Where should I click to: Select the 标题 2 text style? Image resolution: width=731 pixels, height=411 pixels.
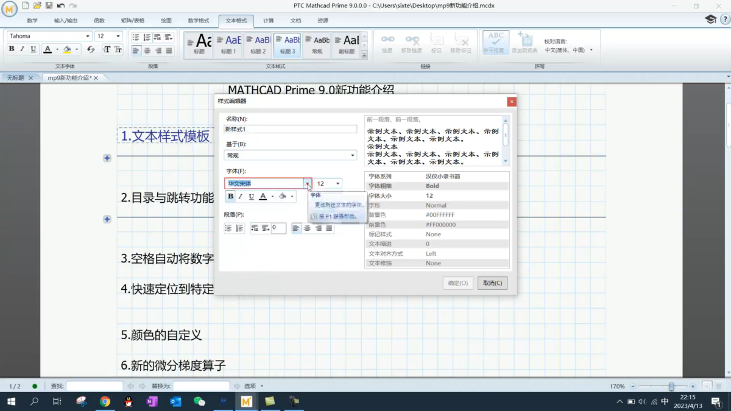[x=258, y=45]
